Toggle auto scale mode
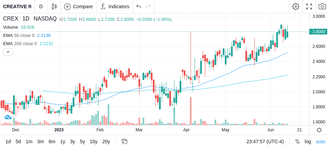This screenshot has height=148, width=329. [x=320, y=142]
